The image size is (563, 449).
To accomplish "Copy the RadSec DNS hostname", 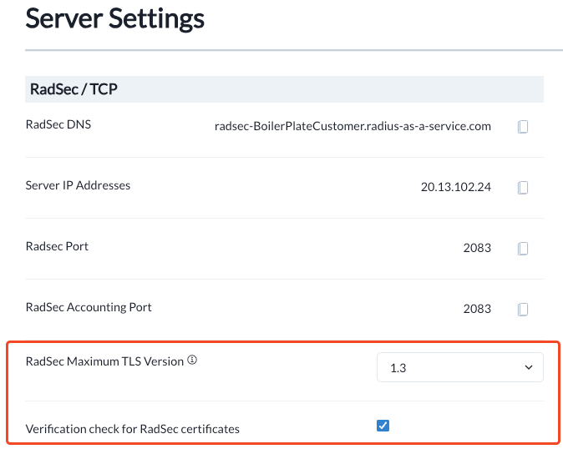I will (x=523, y=127).
